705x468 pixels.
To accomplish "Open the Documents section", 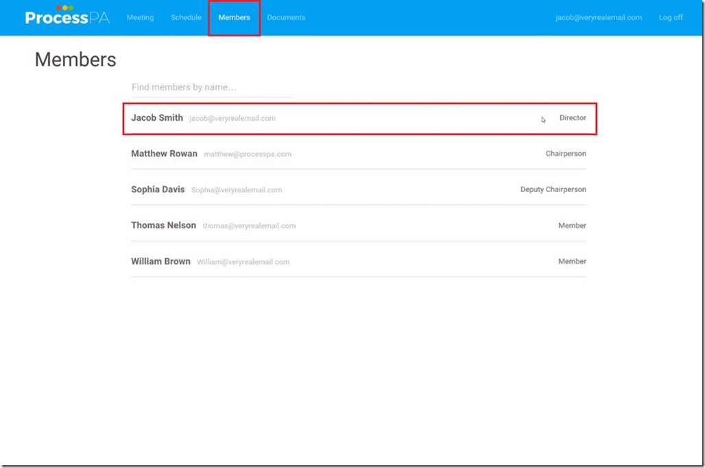I will [286, 18].
